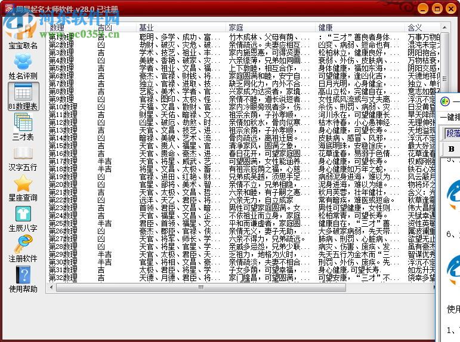Select row 第20数理
This screenshot has width=460, height=342.
pyautogui.click(x=241, y=185)
